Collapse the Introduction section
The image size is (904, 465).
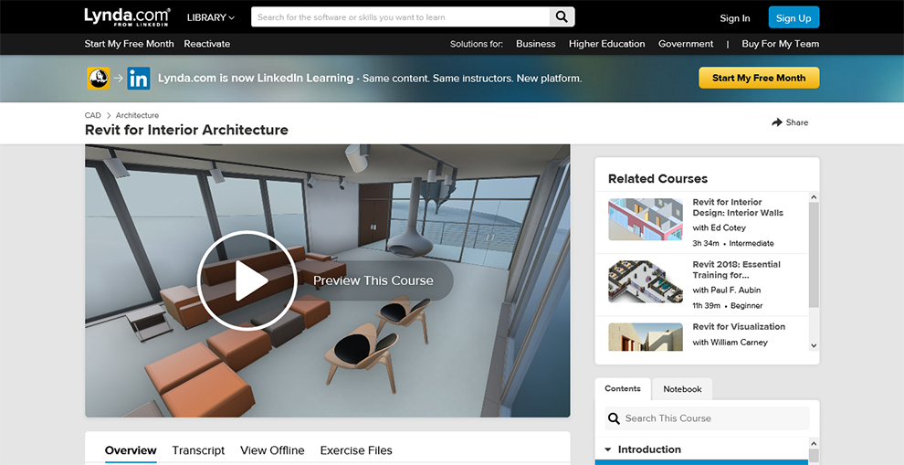(x=607, y=449)
